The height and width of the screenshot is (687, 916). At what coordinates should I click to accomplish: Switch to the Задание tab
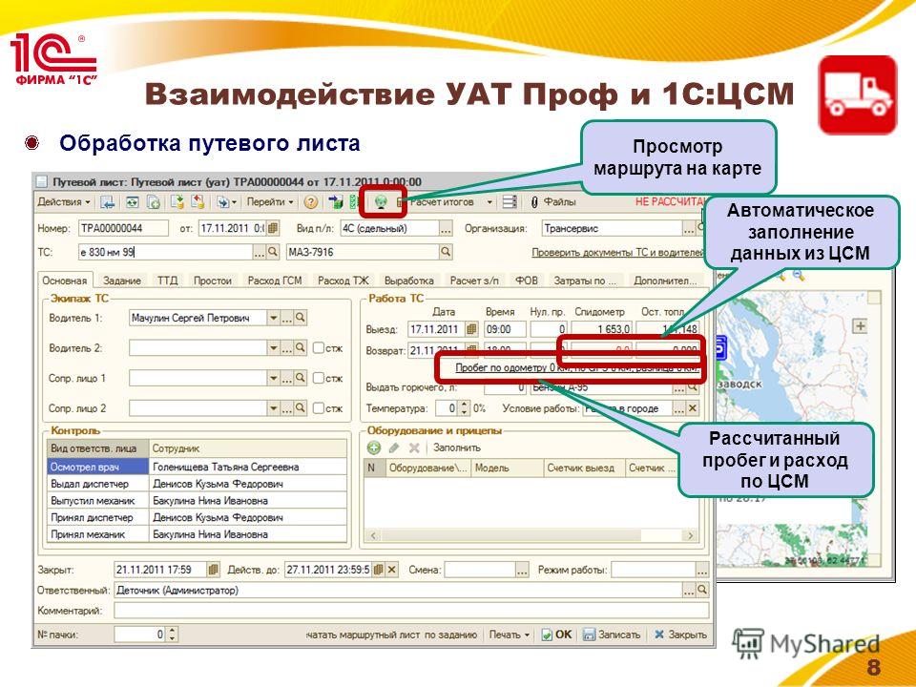(122, 281)
